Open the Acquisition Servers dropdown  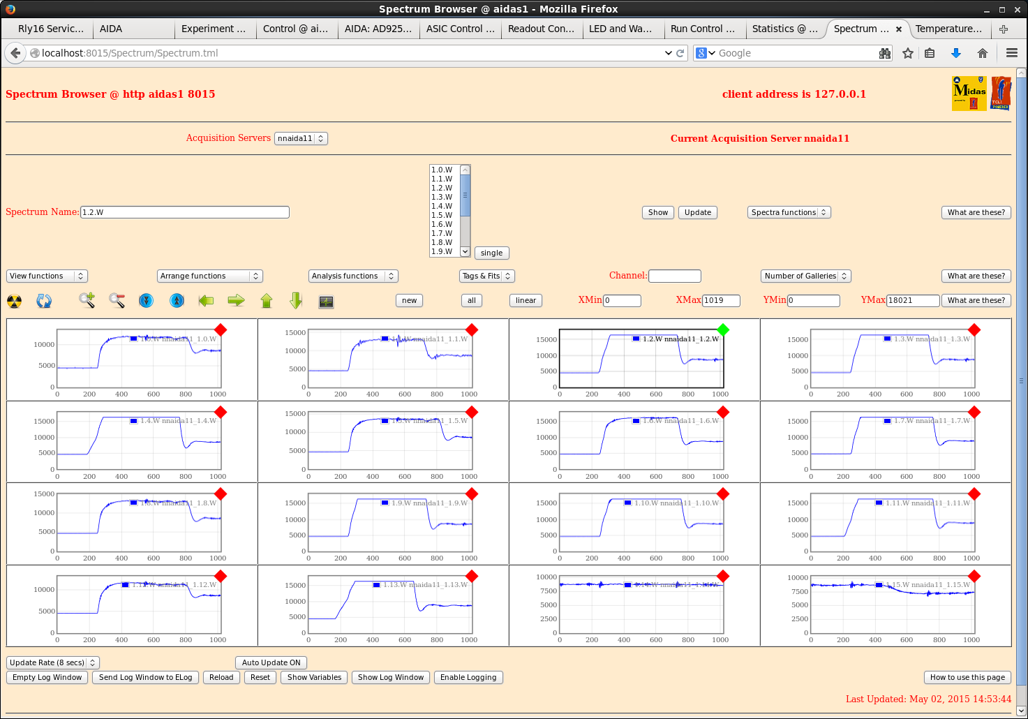[x=301, y=138]
